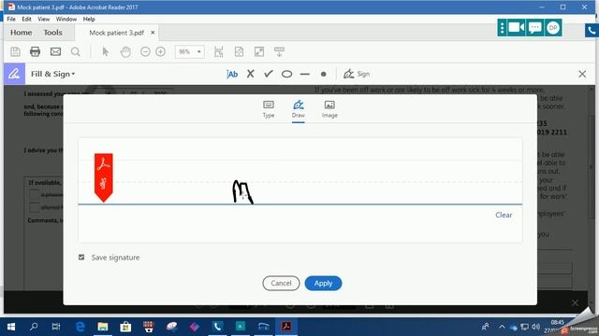This screenshot has height=336, width=599.
Task: Click the Cancel button
Action: [281, 283]
